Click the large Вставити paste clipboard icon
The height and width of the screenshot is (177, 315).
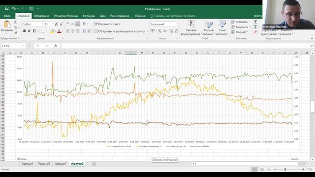(7, 24)
